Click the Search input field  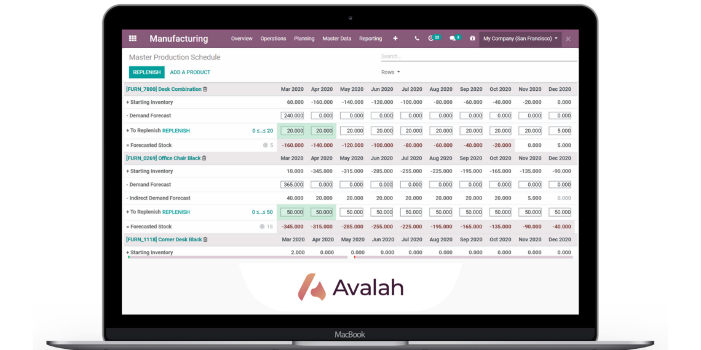pos(478,56)
